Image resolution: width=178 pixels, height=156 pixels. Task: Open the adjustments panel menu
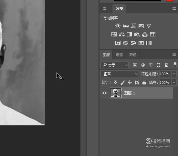click(174, 9)
